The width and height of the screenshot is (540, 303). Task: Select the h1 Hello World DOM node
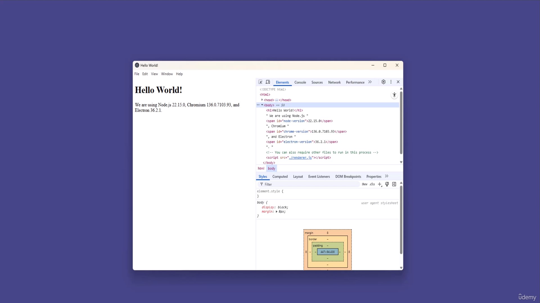[284, 111]
